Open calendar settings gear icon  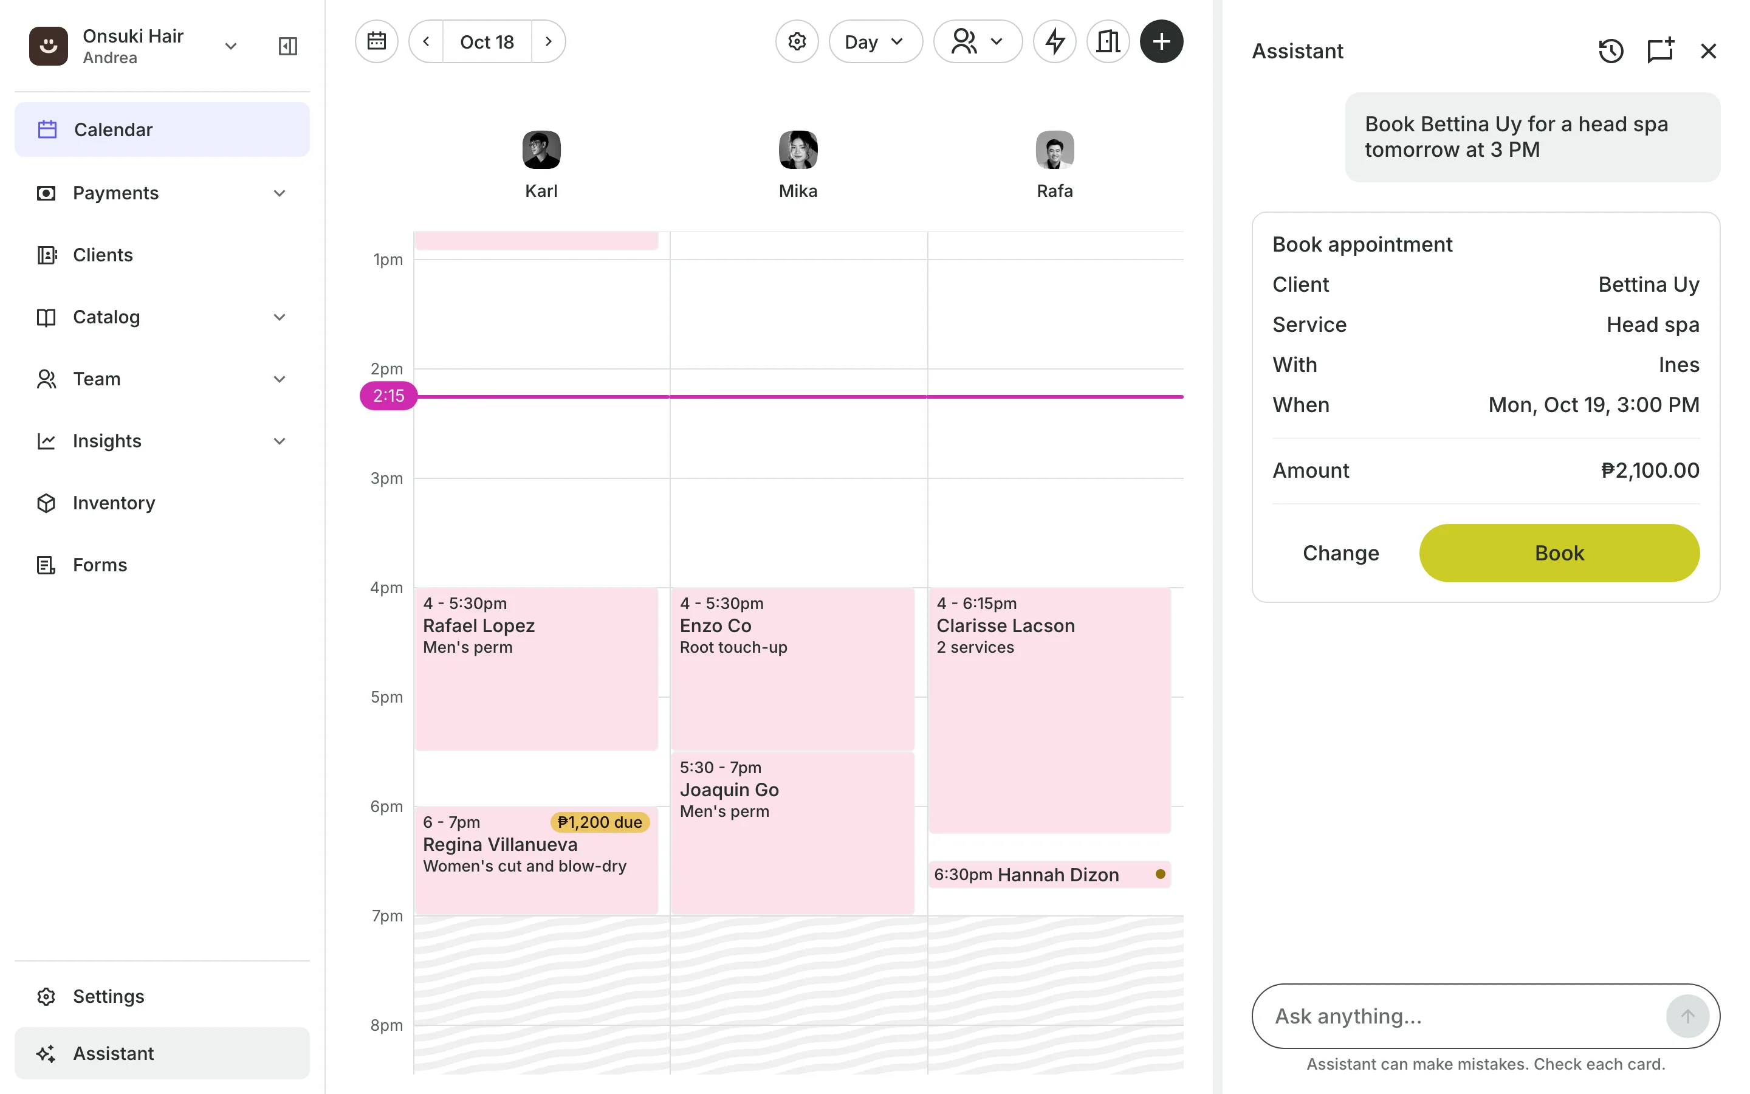[x=797, y=41]
